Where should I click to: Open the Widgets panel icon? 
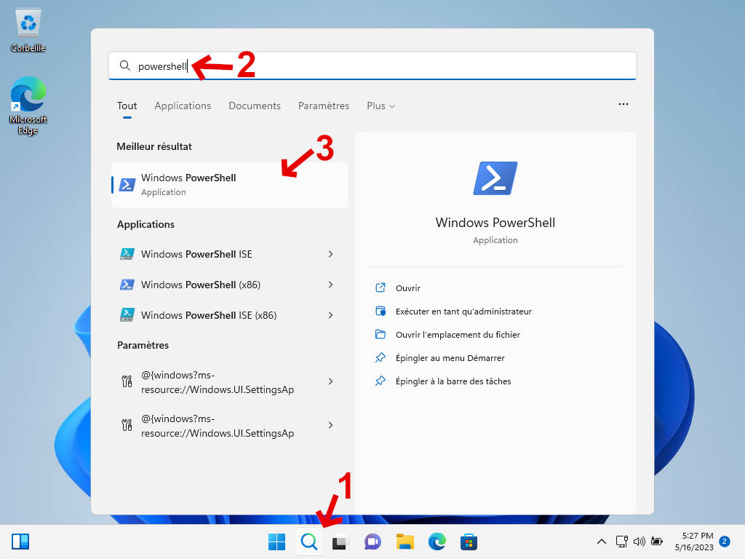click(x=20, y=542)
